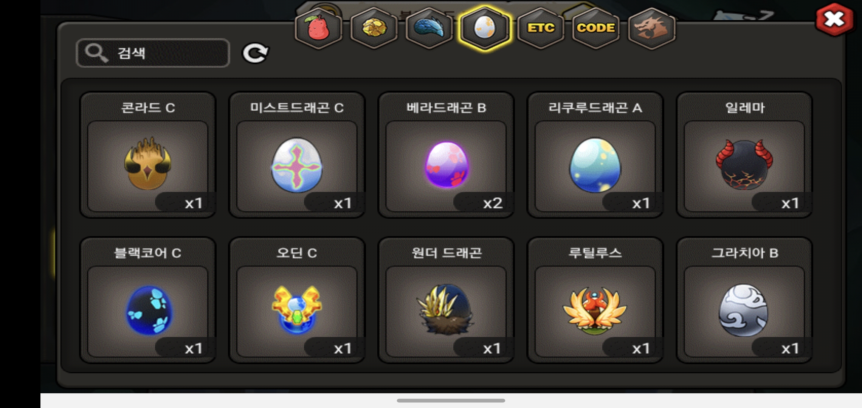Select the horned 일레마 egg
The height and width of the screenshot is (408, 862).
point(744,155)
